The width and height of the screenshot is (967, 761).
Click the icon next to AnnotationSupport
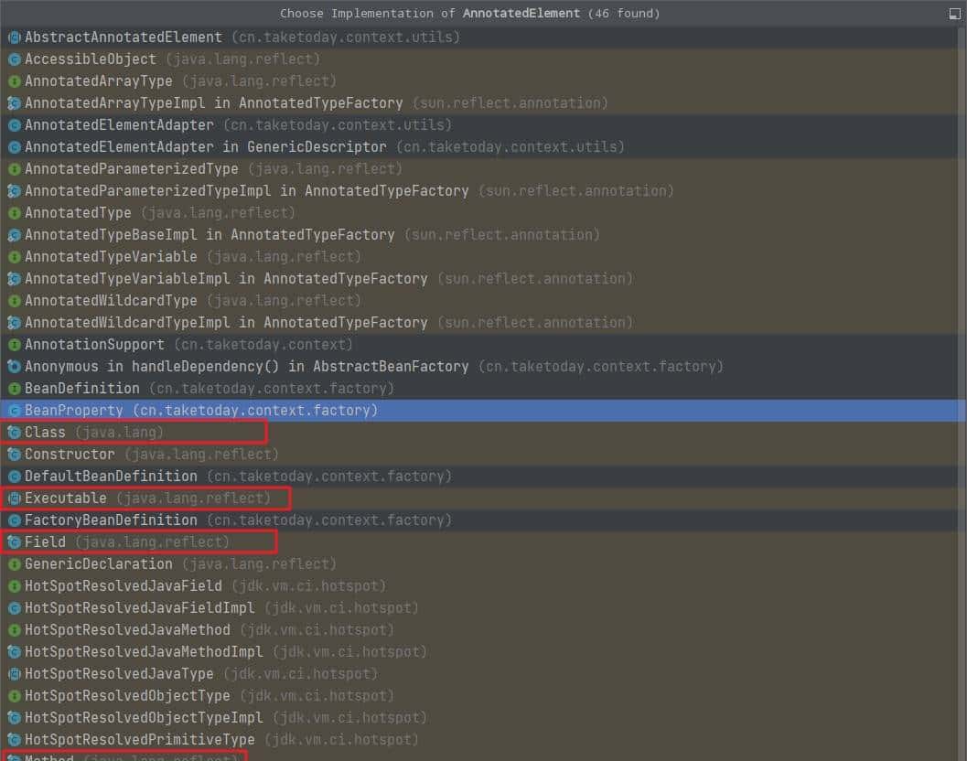click(14, 345)
